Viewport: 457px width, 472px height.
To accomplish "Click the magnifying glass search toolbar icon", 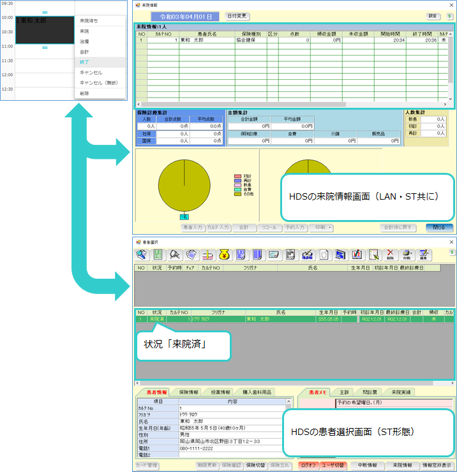I will pyautogui.click(x=175, y=255).
